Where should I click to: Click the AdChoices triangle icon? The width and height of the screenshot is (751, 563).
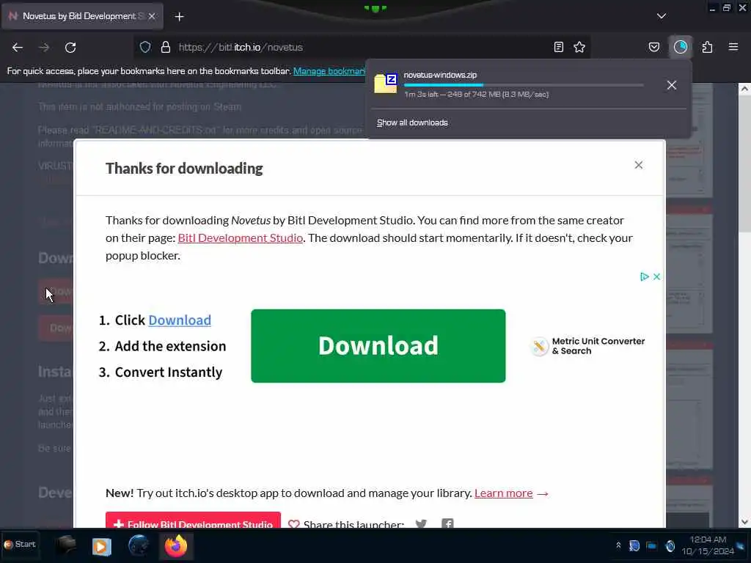(x=644, y=276)
